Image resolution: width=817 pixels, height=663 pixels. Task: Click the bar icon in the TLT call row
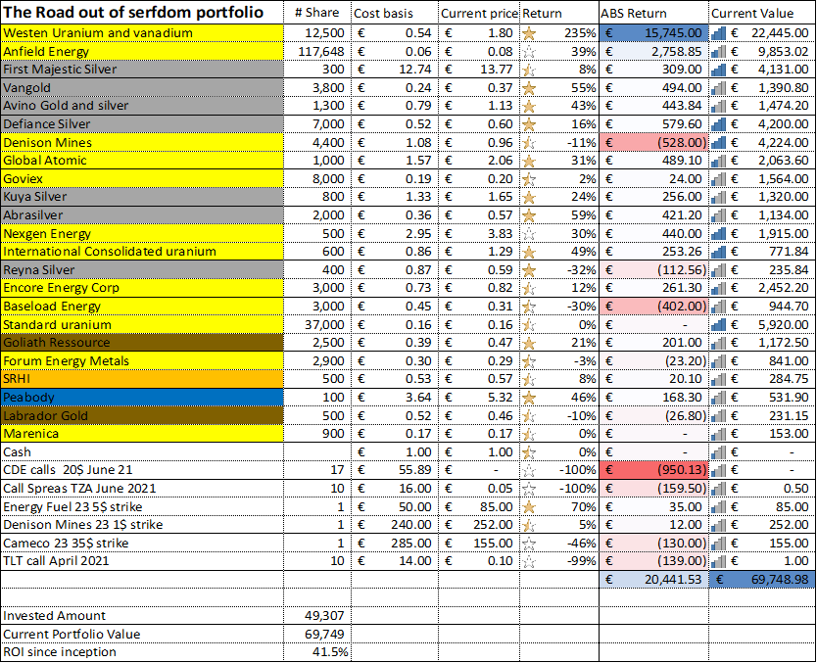click(718, 561)
